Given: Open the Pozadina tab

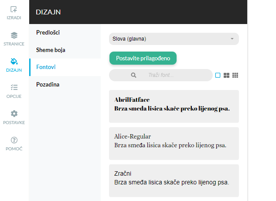Looking at the screenshot, I should 48,84.
